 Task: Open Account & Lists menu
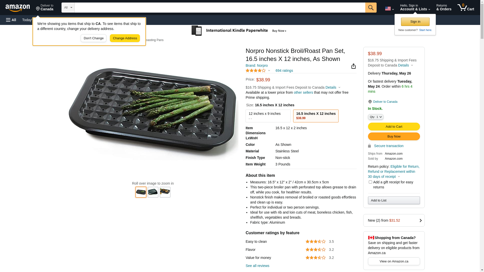[415, 8]
